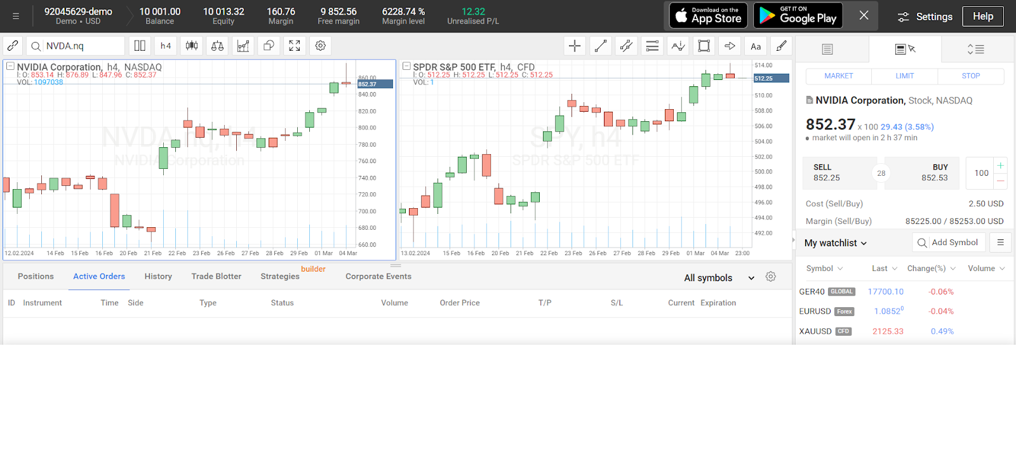This screenshot has height=457, width=1016.
Task: Click the NVDA.nq symbol search field
Action: (76, 46)
